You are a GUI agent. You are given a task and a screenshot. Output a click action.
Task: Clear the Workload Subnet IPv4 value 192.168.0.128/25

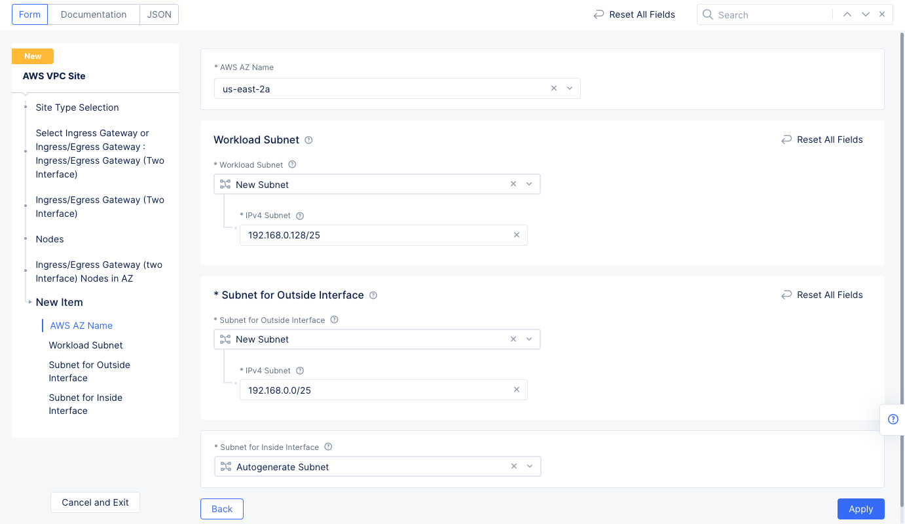(517, 235)
